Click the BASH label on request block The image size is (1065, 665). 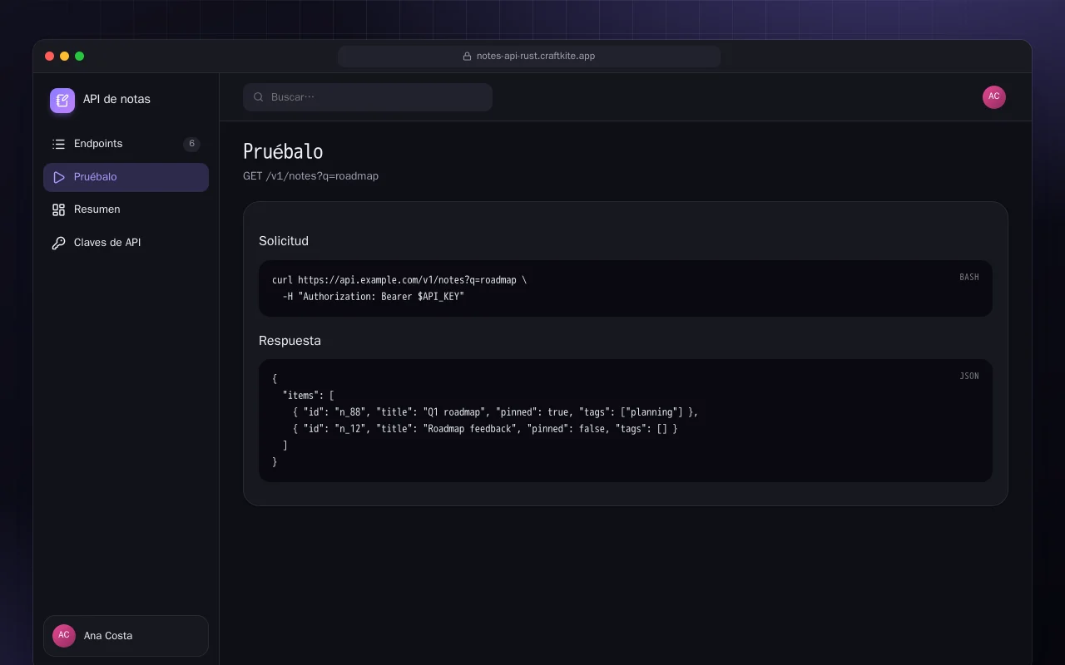969,277
